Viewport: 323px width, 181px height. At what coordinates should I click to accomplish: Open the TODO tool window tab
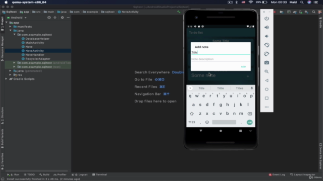click(29, 174)
